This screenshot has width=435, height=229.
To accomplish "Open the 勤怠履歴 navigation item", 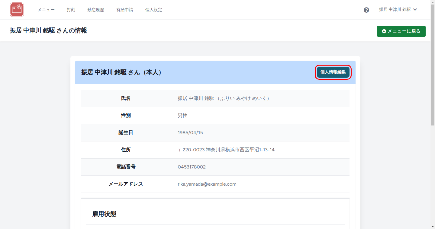I will point(96,10).
